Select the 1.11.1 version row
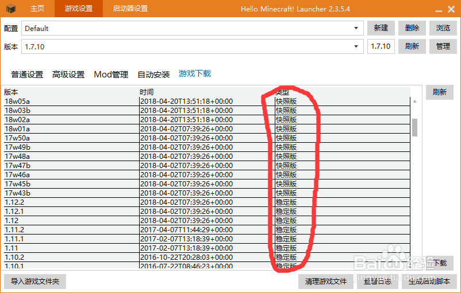Viewport: 461px width, 293px height. [207, 239]
